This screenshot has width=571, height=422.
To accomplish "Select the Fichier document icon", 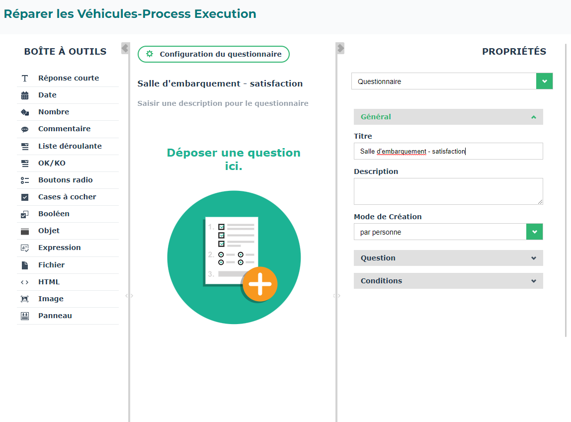I will click(25, 265).
